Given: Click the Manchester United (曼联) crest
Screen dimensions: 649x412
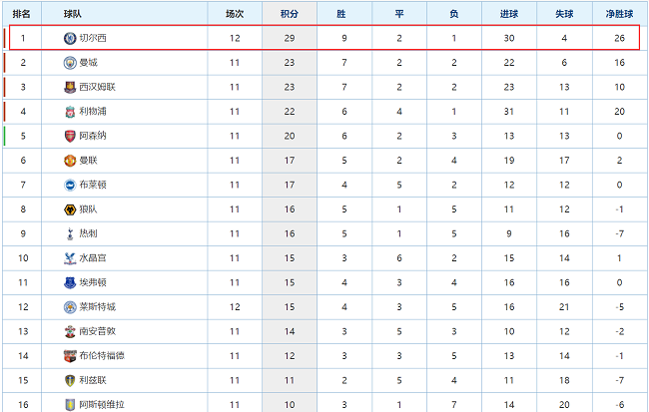Looking at the screenshot, I should point(70,160).
